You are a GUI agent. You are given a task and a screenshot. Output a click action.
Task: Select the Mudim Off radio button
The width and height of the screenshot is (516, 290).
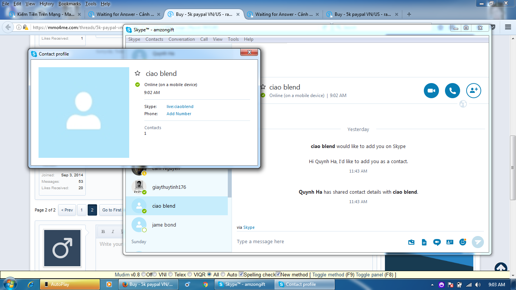click(143, 275)
